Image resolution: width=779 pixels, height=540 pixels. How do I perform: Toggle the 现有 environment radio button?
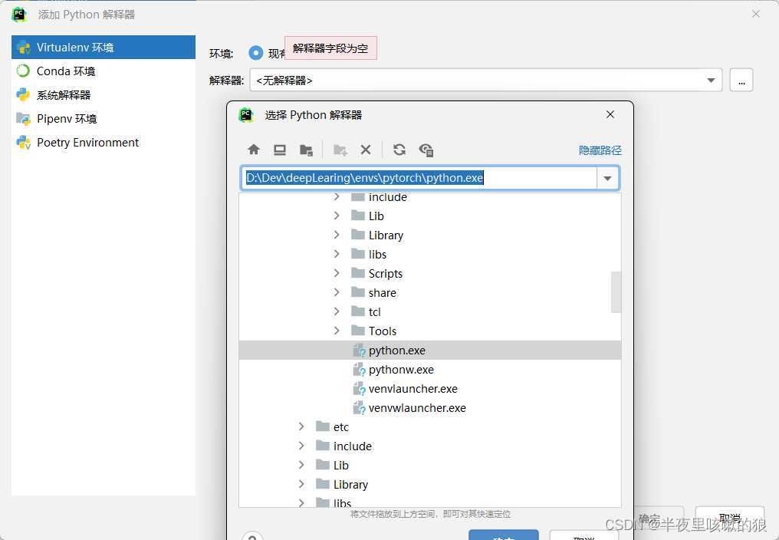[x=256, y=53]
